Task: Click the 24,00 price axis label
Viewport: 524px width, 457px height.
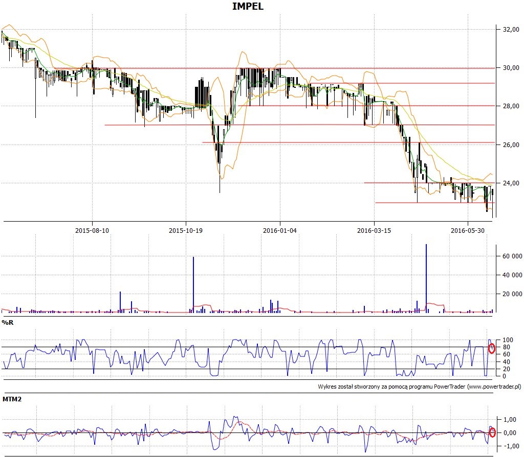Action: (x=511, y=183)
